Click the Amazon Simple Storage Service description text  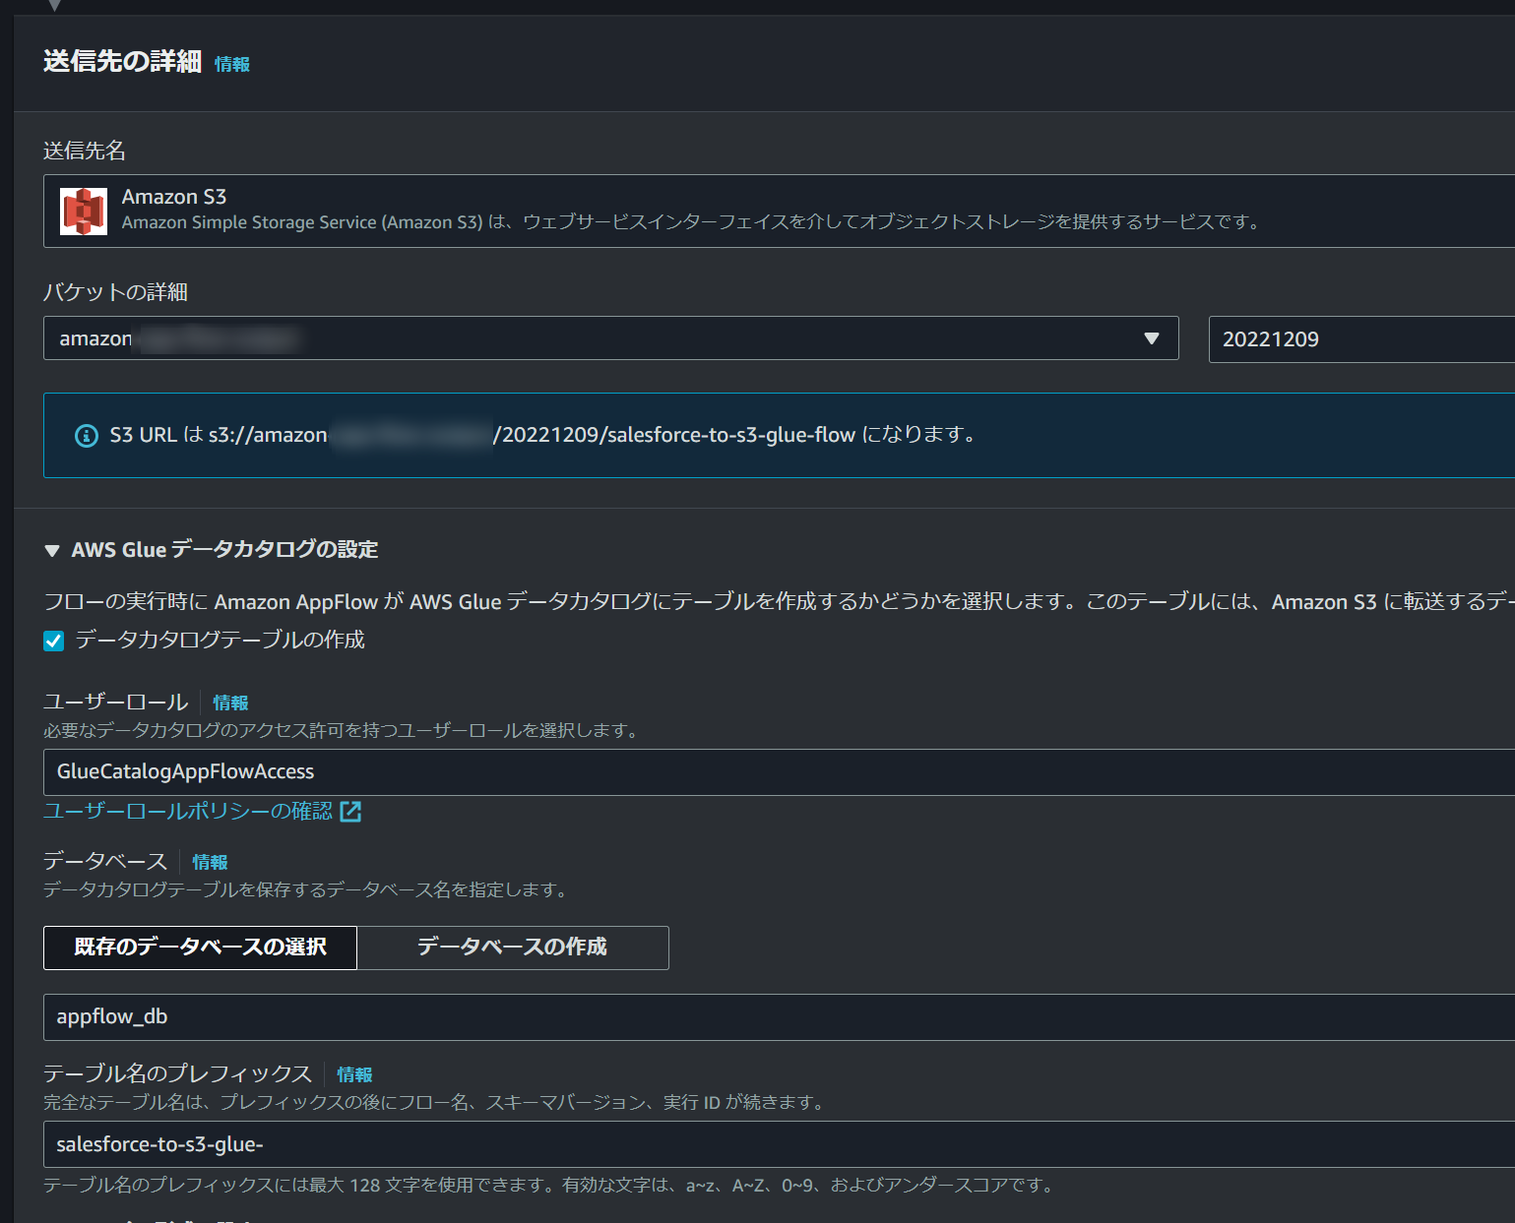coord(690,222)
